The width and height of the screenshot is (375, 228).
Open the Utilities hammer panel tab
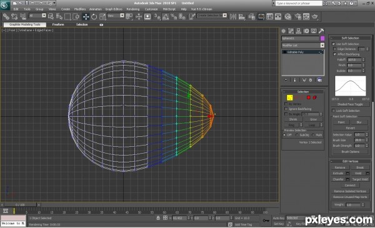[x=321, y=31]
